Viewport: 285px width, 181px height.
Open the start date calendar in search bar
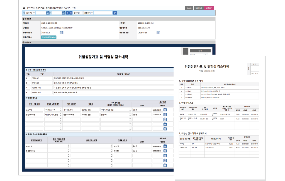click(48, 13)
